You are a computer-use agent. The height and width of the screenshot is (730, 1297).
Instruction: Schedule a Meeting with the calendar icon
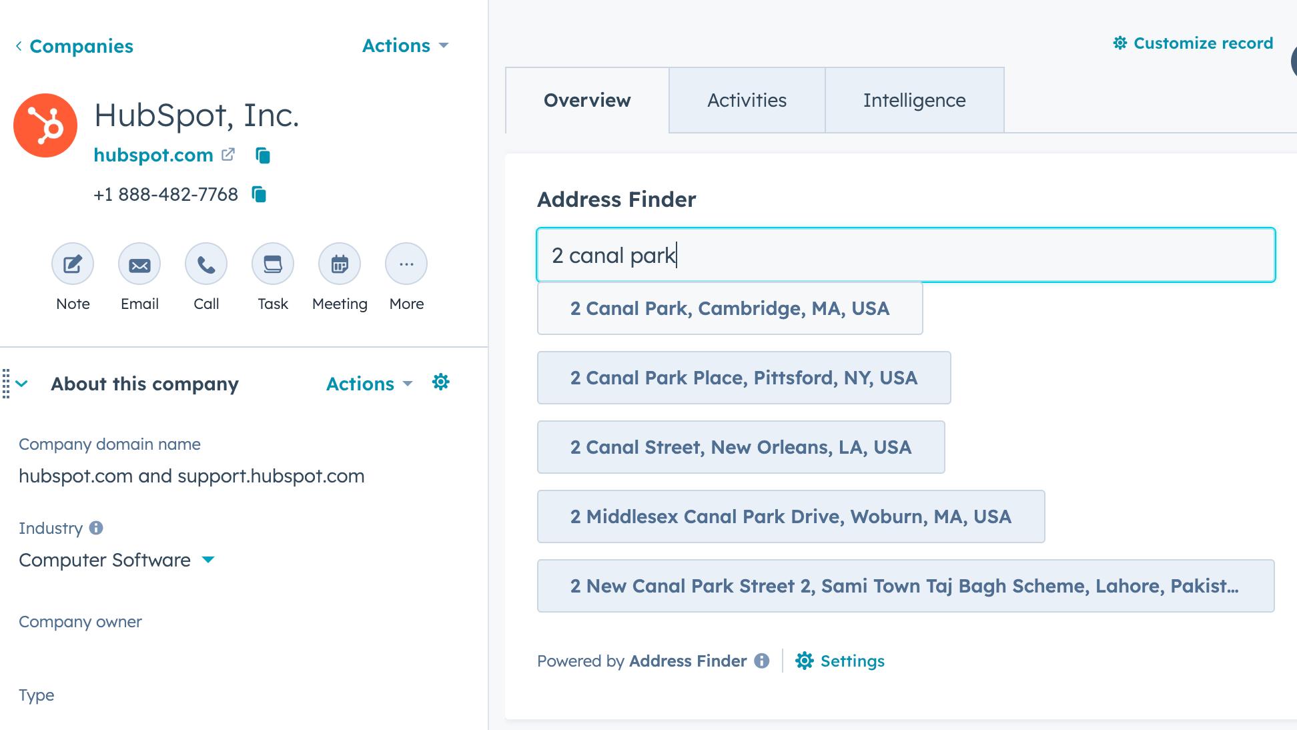[x=340, y=264]
